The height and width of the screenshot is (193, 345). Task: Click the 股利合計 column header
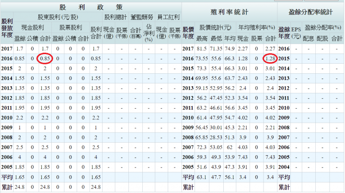pyautogui.click(x=96, y=33)
